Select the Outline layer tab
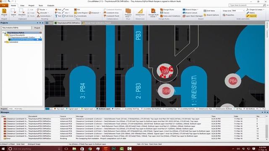 [x=116, y=109]
